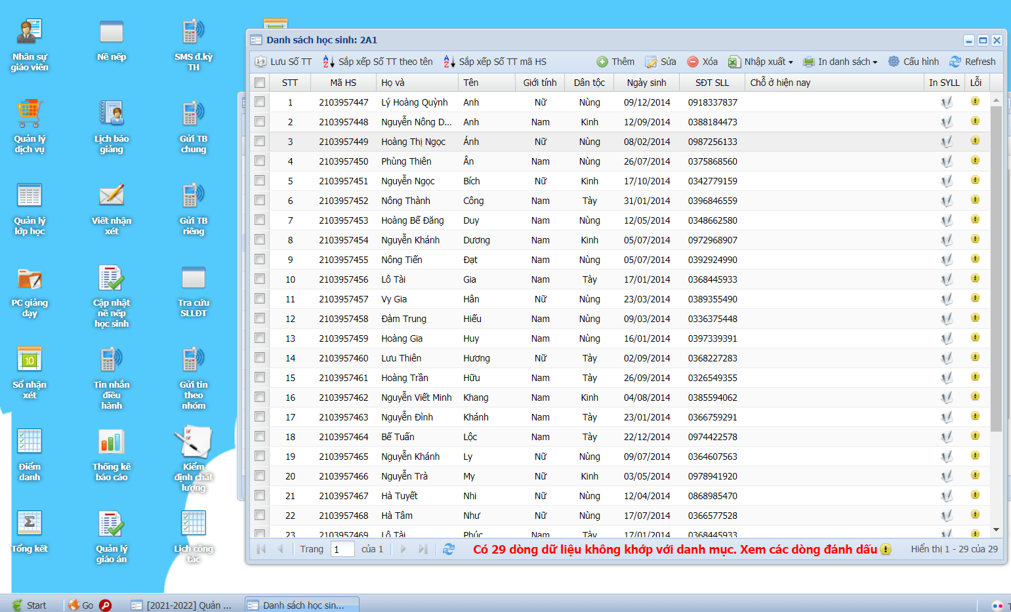The width and height of the screenshot is (1011, 612).
Task: Click the red search icon on taskbar
Action: tap(105, 605)
